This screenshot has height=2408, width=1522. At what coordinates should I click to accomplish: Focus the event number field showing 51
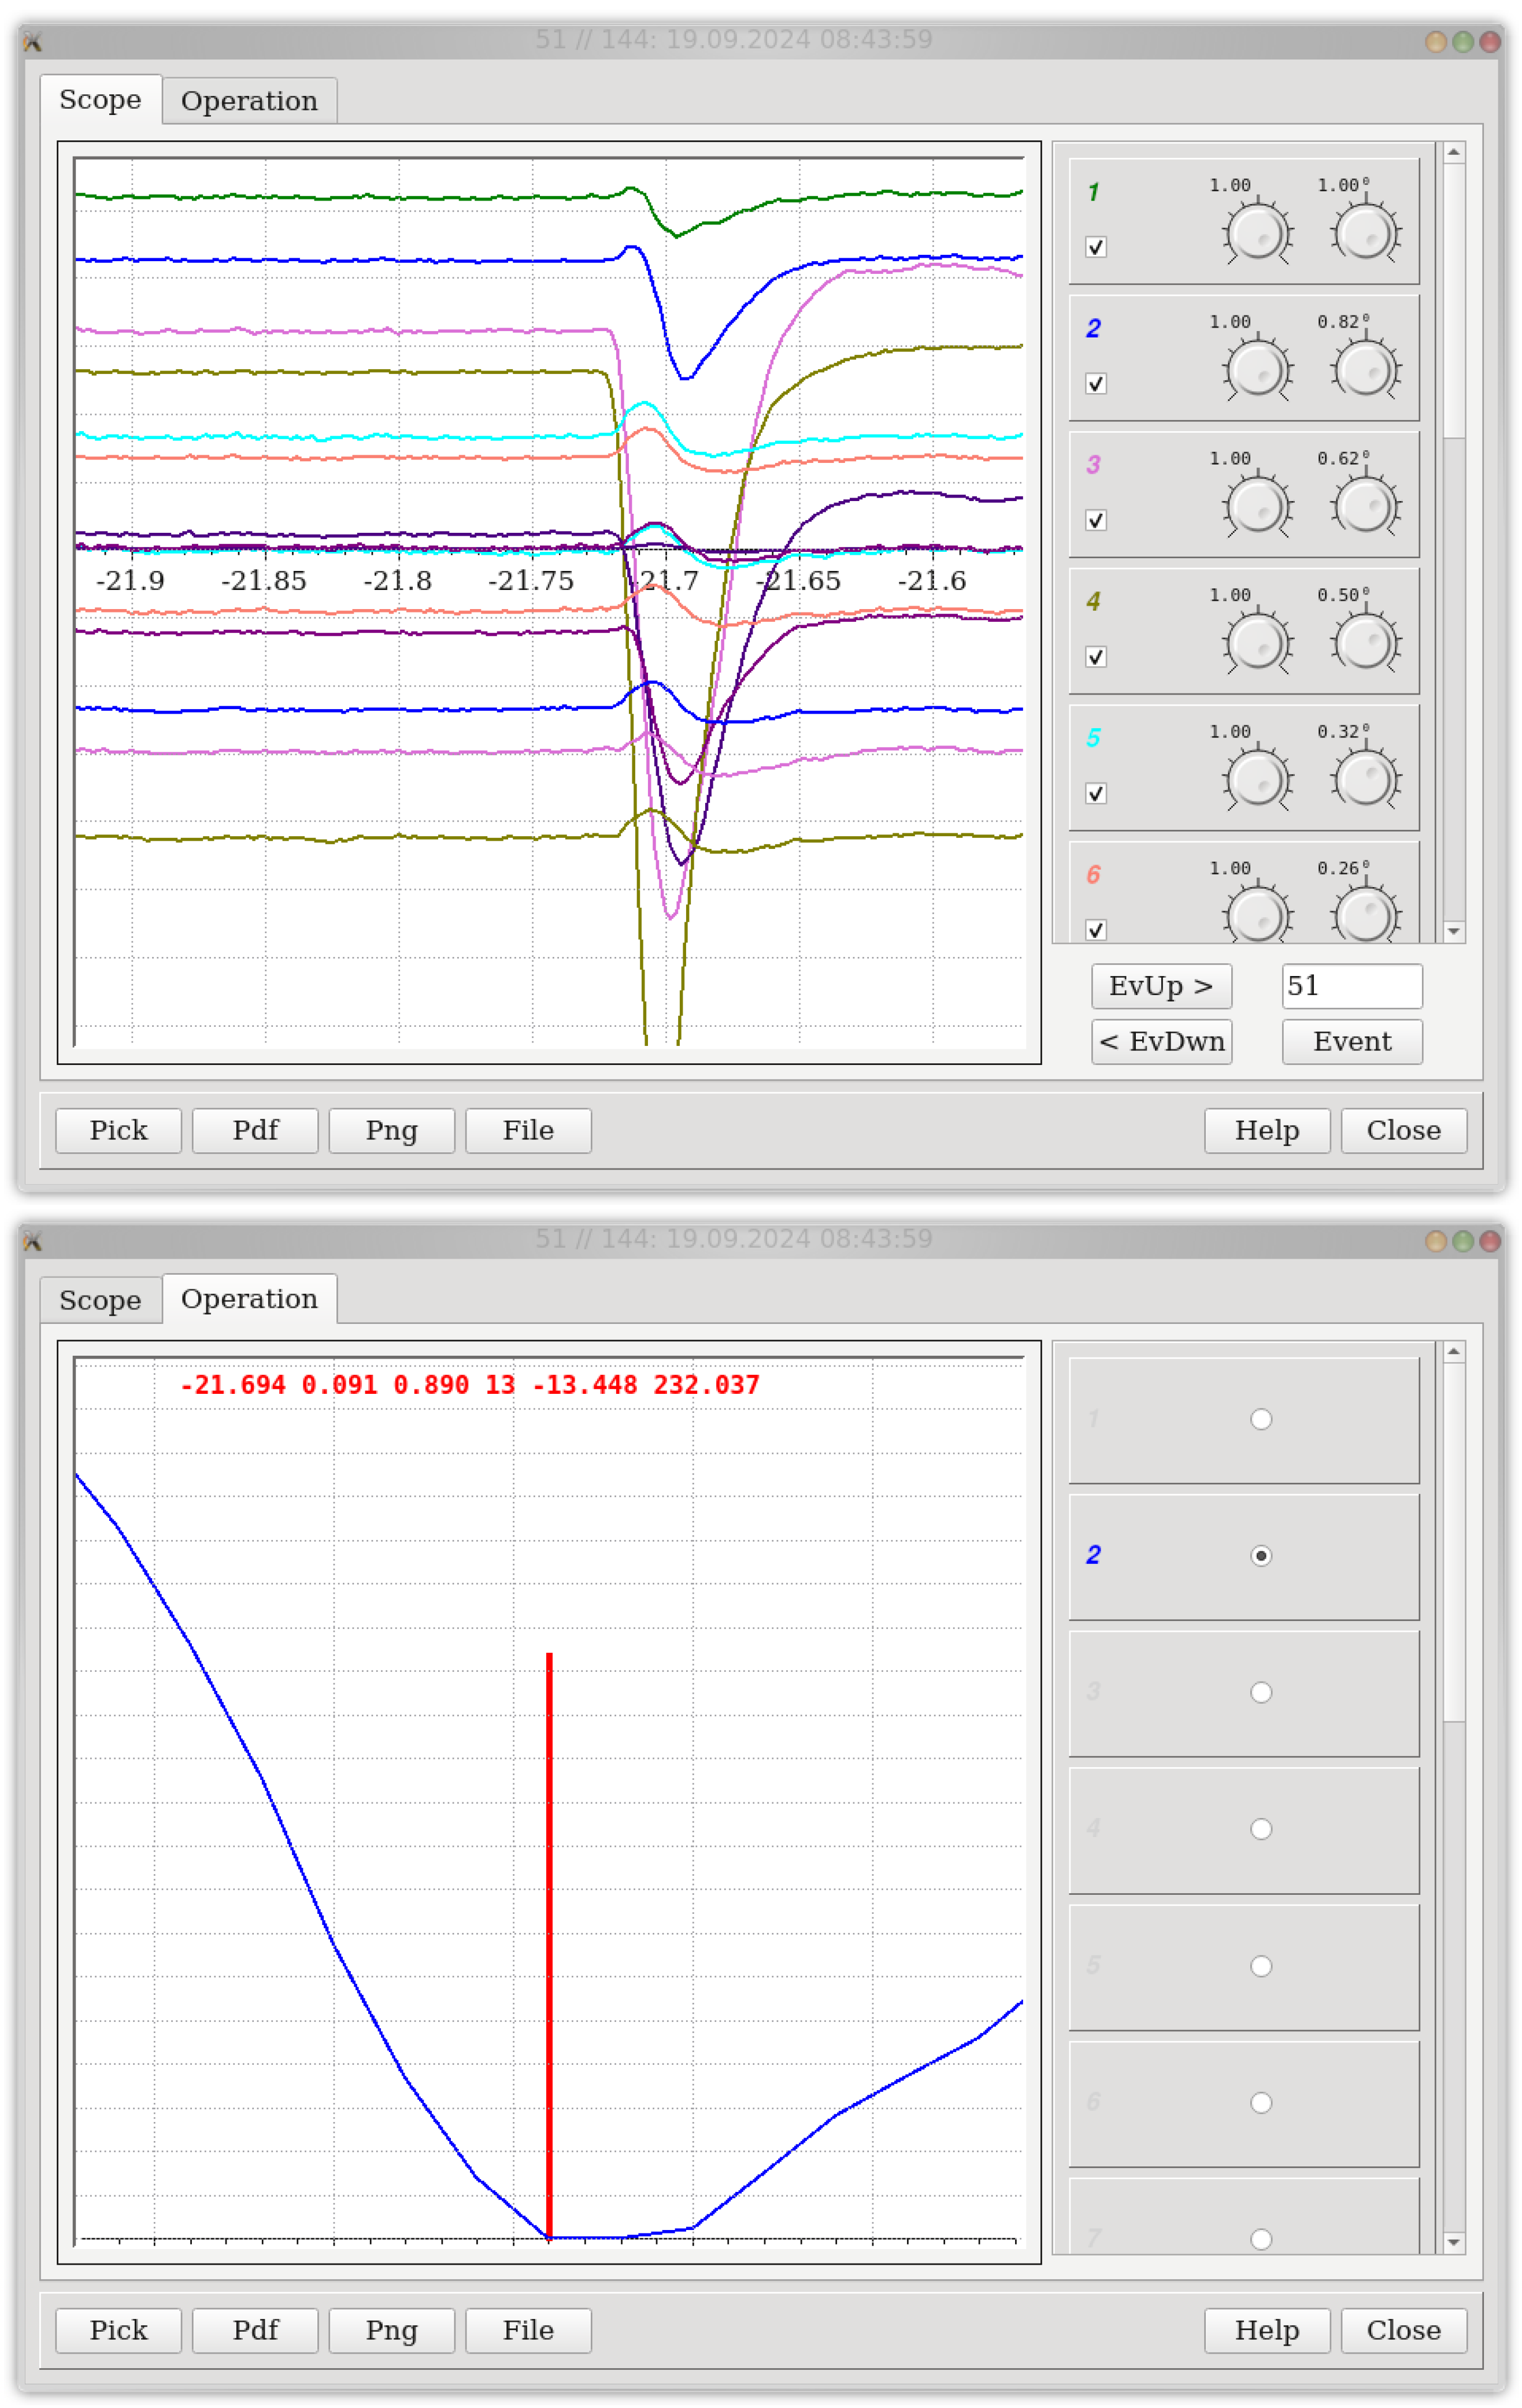tap(1352, 986)
